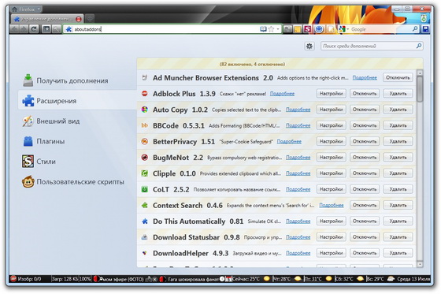Reload the page with refresh button
This screenshot has width=441, height=294.
34,29
